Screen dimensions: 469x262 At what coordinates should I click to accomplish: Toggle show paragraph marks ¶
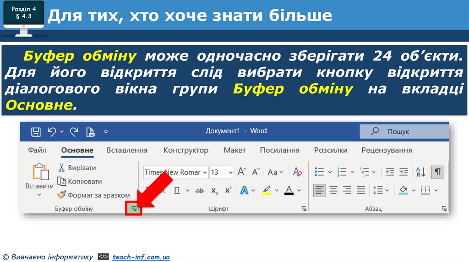click(x=437, y=172)
